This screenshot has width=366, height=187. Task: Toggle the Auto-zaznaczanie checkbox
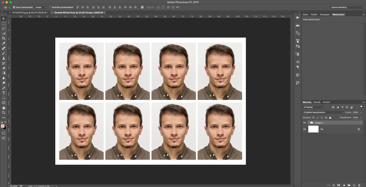(x=14, y=7)
